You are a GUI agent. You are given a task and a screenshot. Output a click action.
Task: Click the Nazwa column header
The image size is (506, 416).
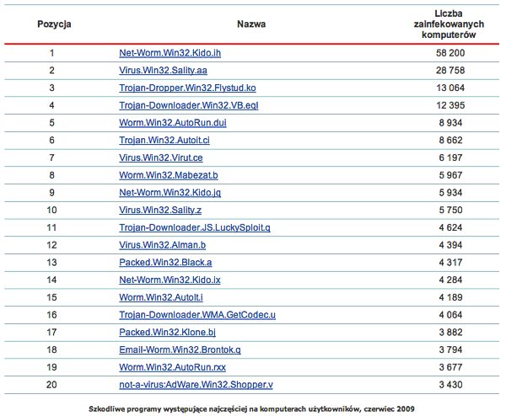pyautogui.click(x=251, y=24)
